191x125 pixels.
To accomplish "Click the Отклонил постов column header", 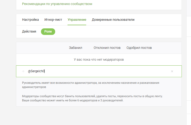I will (x=107, y=48).
